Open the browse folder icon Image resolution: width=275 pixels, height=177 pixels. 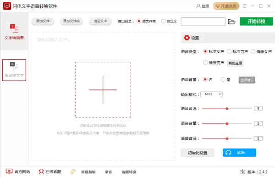point(231,22)
